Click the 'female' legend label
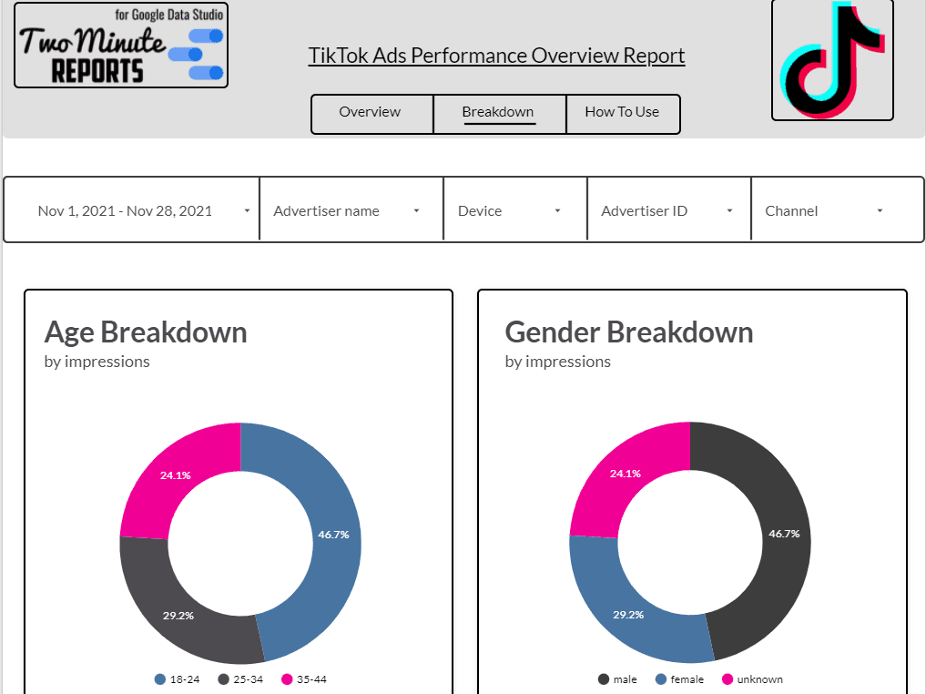This screenshot has height=694, width=926. tap(687, 679)
